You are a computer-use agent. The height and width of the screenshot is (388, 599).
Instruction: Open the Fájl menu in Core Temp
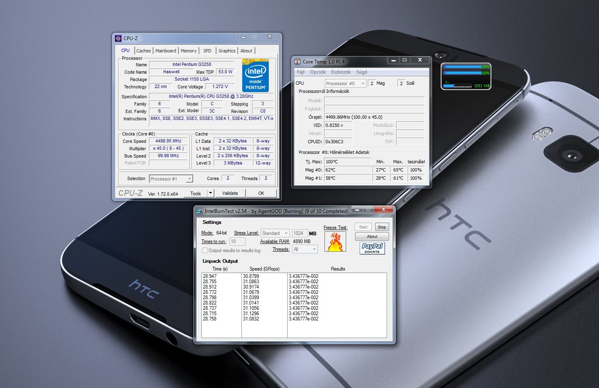301,72
